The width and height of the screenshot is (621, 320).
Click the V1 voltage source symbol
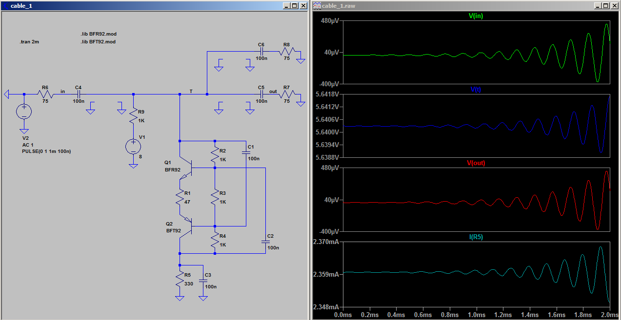[133, 146]
